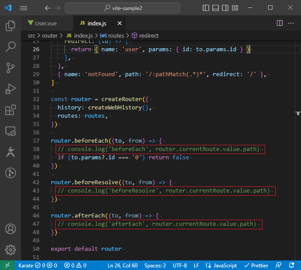This screenshot has height=270, width=301.
Task: Click the commented beforeResolve console.log line
Action: tap(164, 191)
